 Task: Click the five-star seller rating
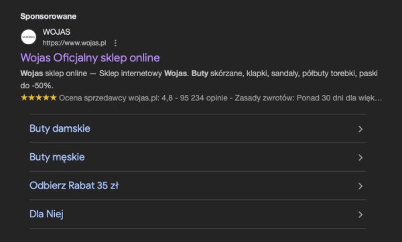39,98
